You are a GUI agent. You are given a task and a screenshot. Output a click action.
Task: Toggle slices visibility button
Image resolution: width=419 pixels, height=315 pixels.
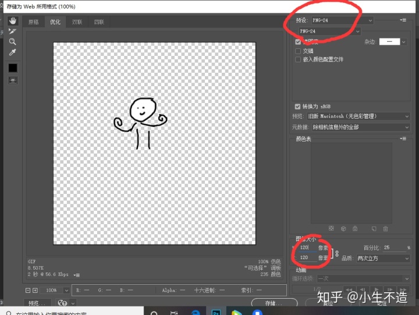coord(13,80)
